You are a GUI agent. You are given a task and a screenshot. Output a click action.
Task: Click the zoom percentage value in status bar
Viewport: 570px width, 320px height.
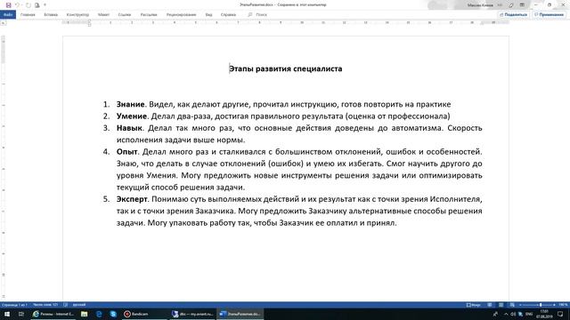pos(563,305)
